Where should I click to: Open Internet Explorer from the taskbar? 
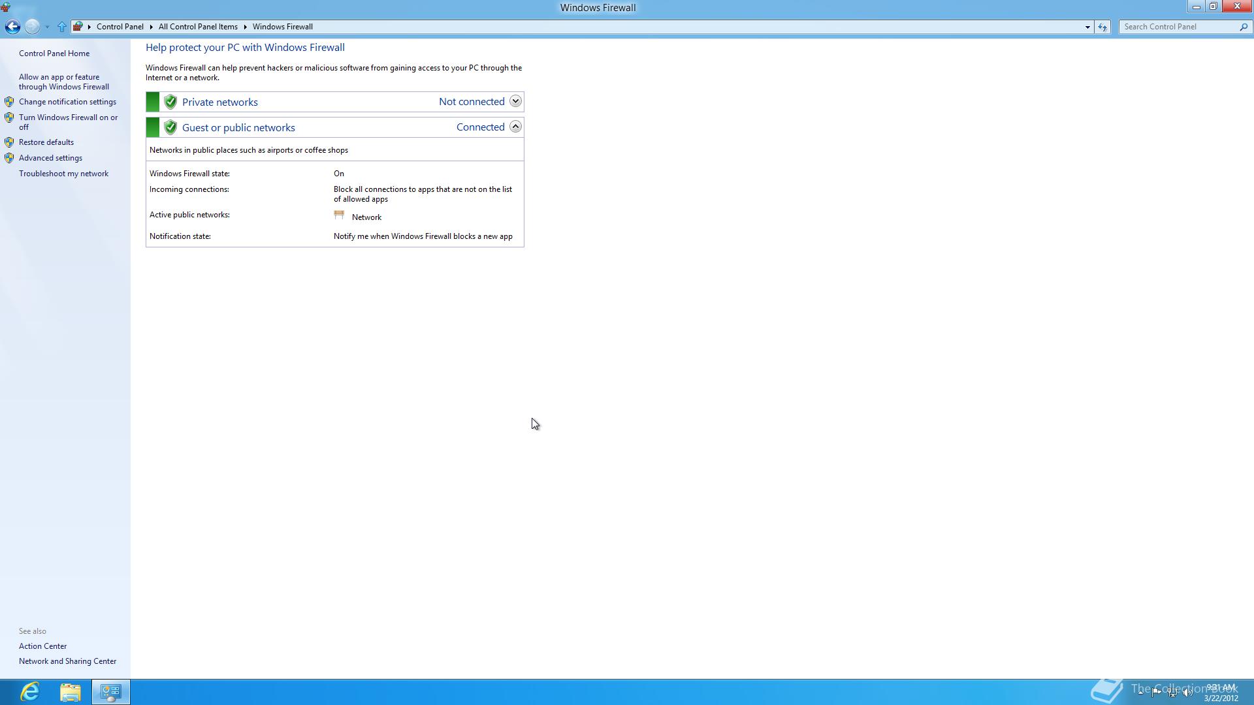[x=30, y=691]
